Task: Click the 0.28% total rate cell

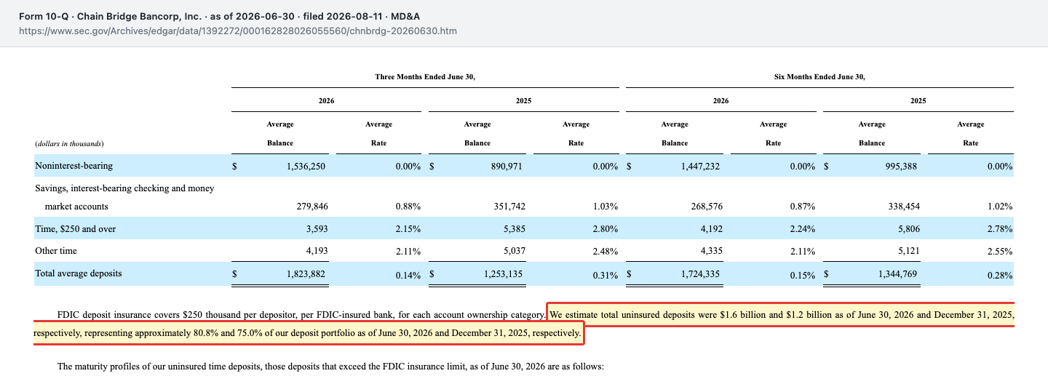Action: point(1000,276)
